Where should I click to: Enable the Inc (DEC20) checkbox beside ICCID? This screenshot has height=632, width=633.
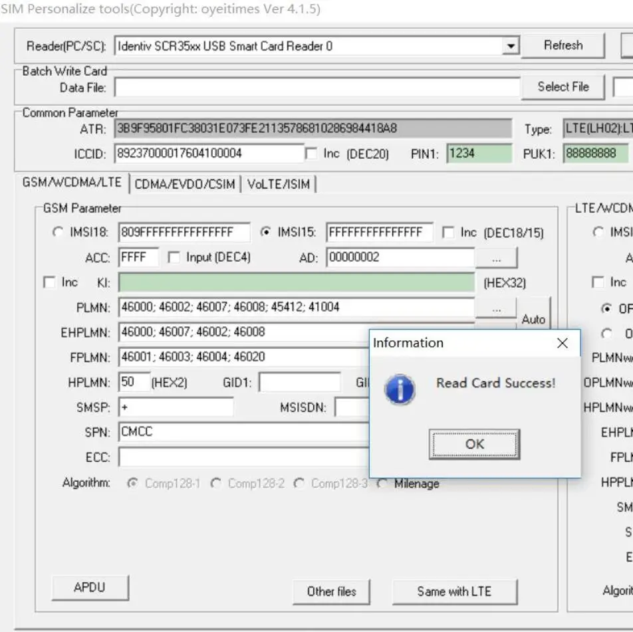pyautogui.click(x=311, y=154)
